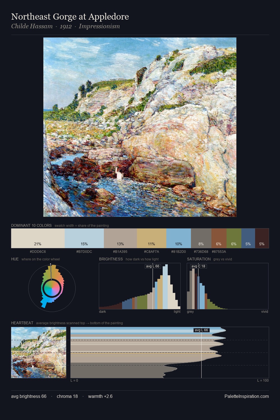The width and height of the screenshot is (280, 420).
Task: Click the hex code #B1A395 label
Action: pyautogui.click(x=120, y=251)
